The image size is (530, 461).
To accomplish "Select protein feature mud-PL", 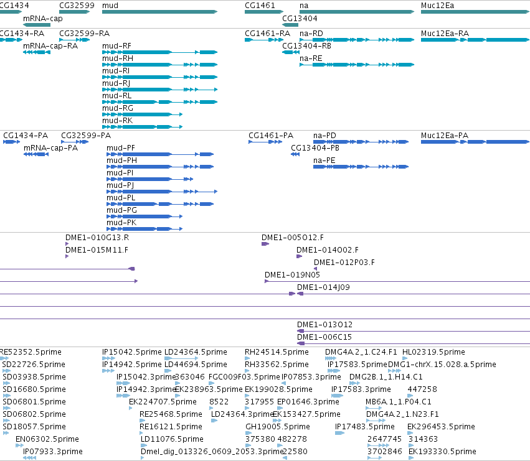I will (160, 204).
